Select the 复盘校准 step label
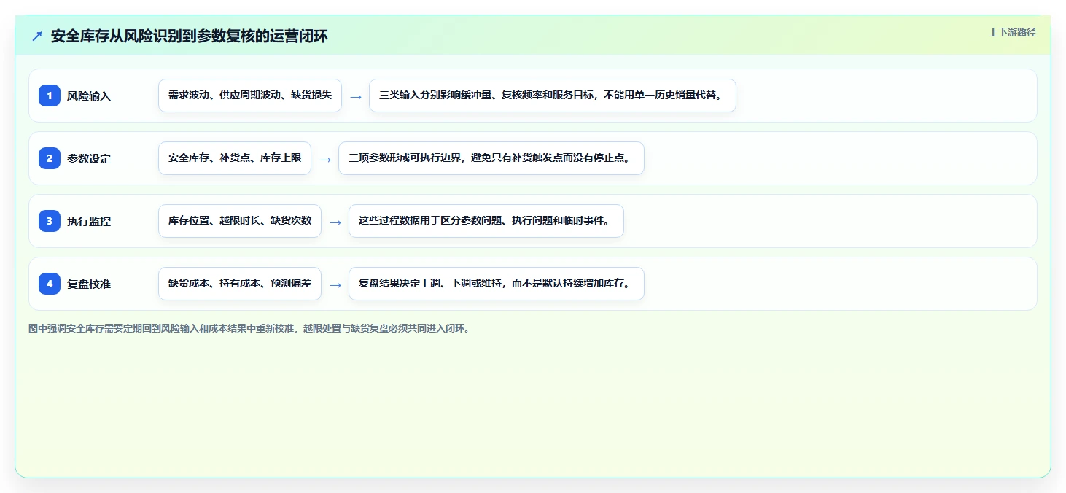Viewport: 1066px width, 493px height. click(x=89, y=284)
